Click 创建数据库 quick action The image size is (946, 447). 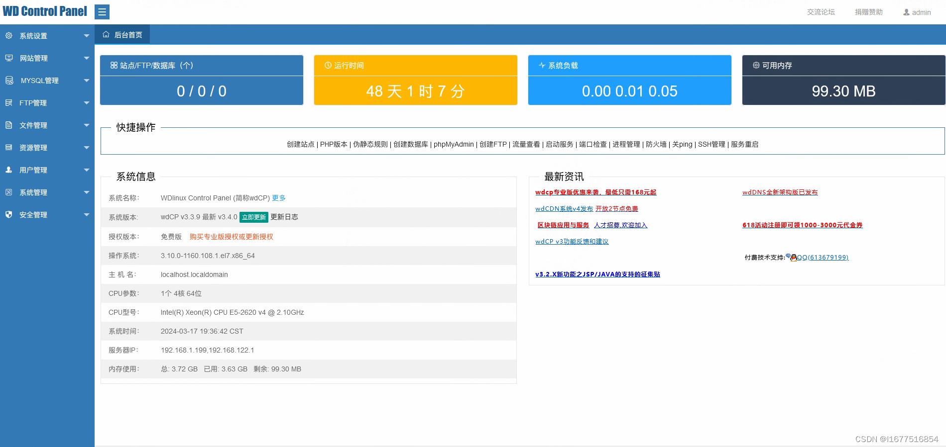[411, 144]
